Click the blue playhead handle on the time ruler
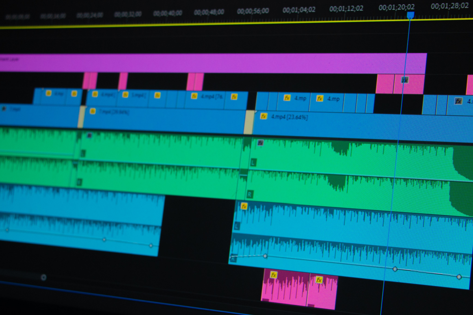473x315 pixels. 410,15
